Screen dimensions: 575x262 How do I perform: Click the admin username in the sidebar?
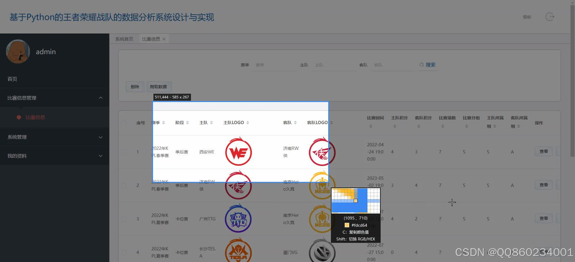point(46,52)
